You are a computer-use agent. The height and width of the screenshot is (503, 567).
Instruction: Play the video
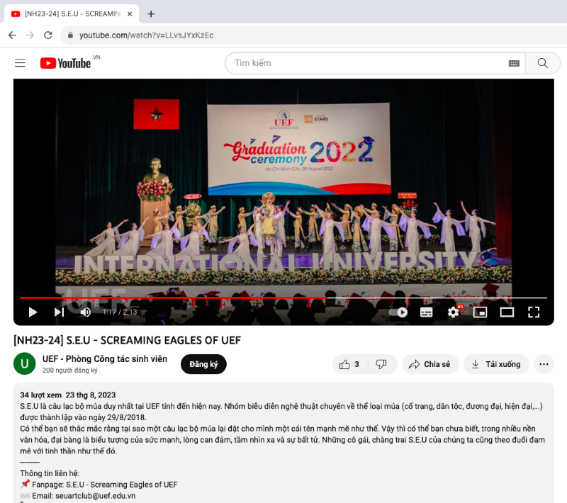(x=33, y=312)
